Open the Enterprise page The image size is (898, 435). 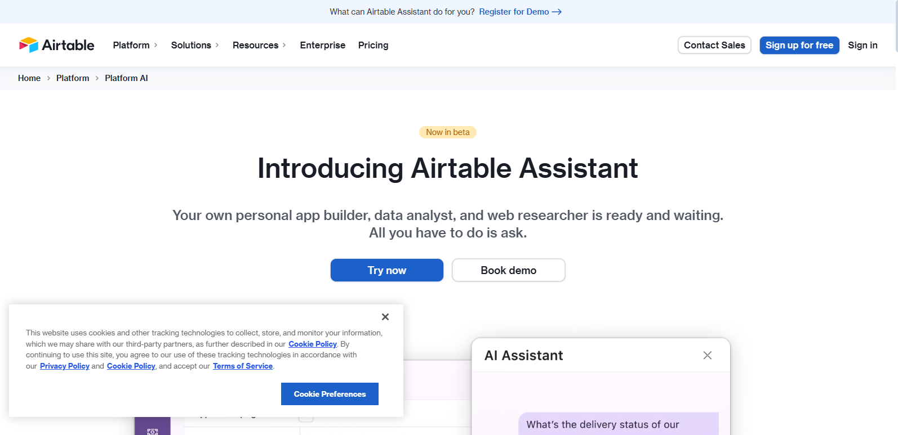[323, 45]
